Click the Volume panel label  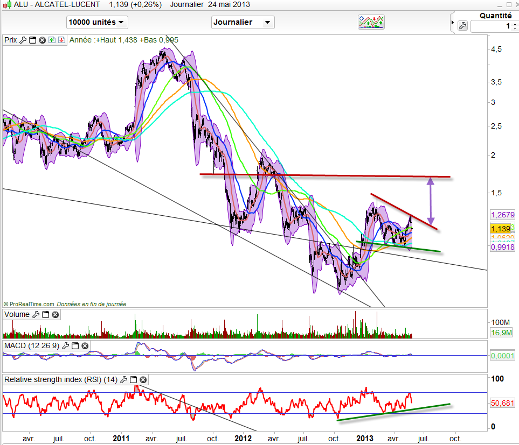[17, 315]
